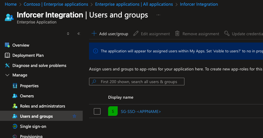263x138 pixels.
Task: Collapse the Manage section chevron
Action: point(7,75)
